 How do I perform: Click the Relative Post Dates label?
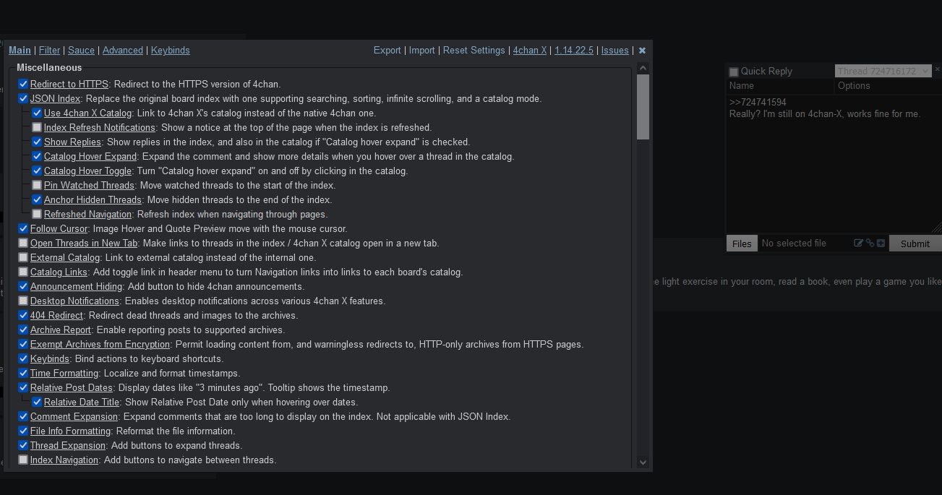(72, 388)
